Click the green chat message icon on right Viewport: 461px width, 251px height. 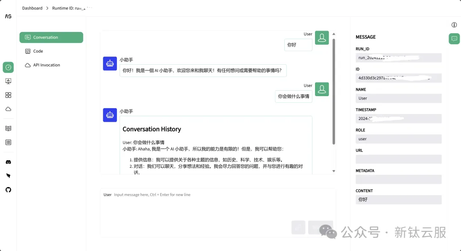pos(454,39)
